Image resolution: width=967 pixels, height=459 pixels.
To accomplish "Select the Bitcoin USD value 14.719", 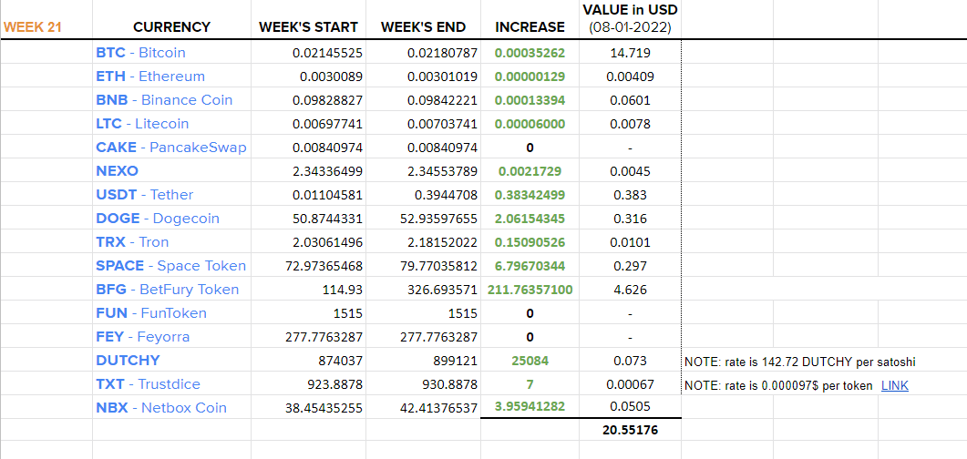I will (x=631, y=53).
